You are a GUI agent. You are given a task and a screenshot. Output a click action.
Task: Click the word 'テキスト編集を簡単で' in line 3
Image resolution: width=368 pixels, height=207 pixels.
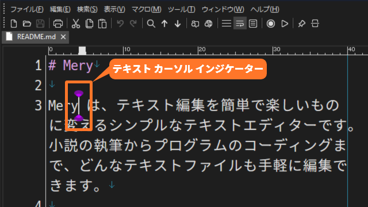click(x=190, y=105)
